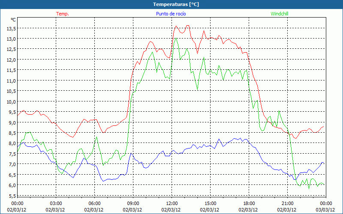Click the 03:00 time axis label
The width and height of the screenshot is (343, 214).
point(56,204)
